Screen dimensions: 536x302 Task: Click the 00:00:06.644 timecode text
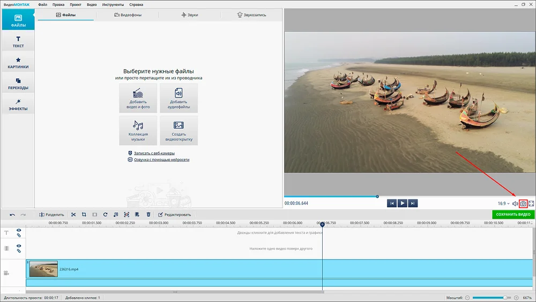(x=296, y=203)
